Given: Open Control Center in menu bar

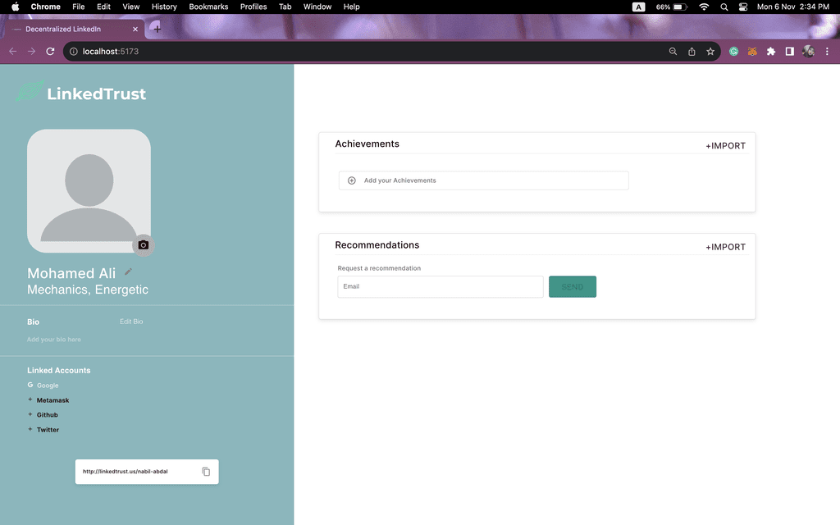Looking at the screenshot, I should pos(743,7).
